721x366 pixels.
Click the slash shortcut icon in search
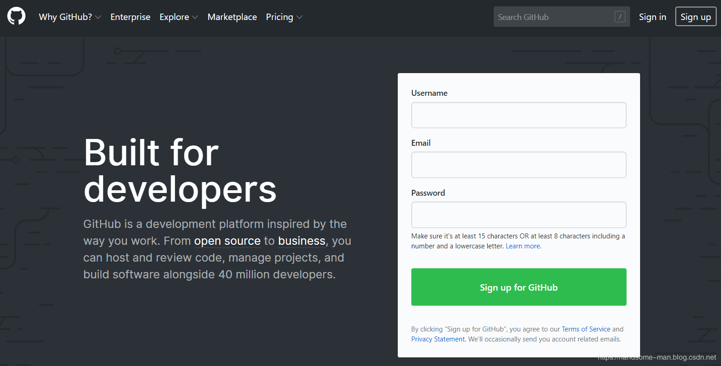click(x=620, y=17)
